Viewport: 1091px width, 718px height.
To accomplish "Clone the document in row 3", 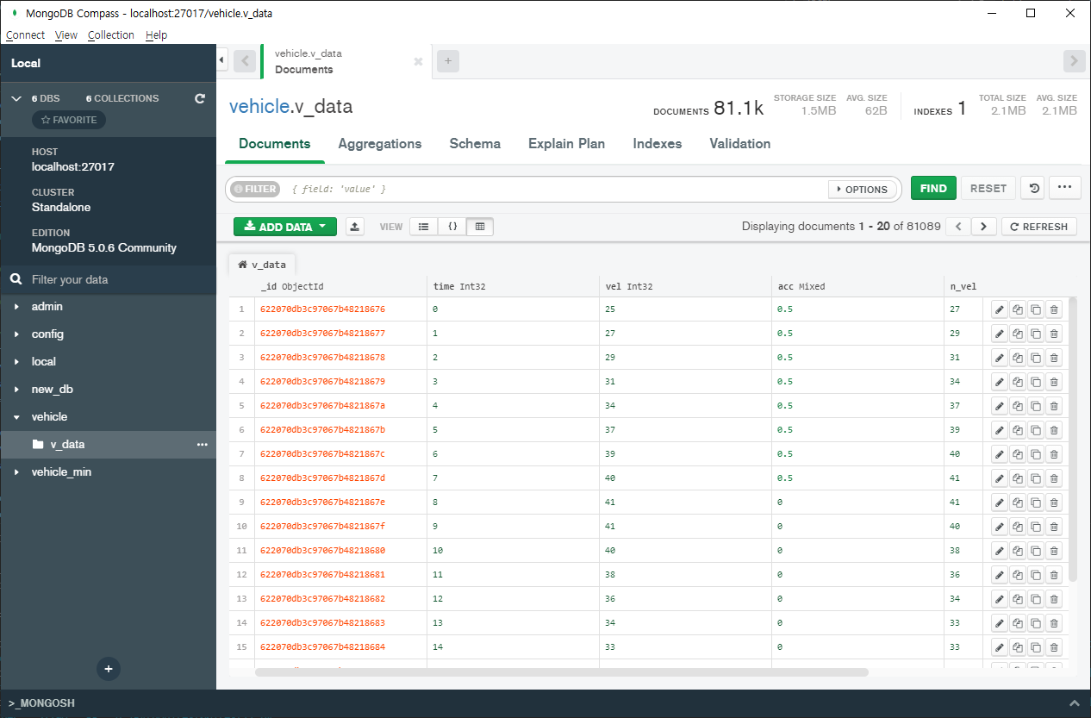I will point(1036,358).
